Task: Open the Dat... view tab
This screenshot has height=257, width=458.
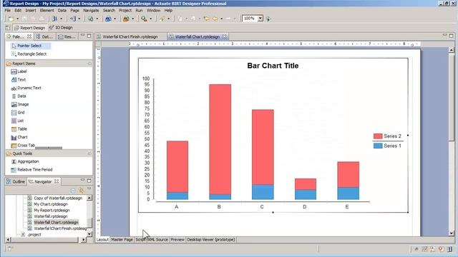Action: point(44,36)
